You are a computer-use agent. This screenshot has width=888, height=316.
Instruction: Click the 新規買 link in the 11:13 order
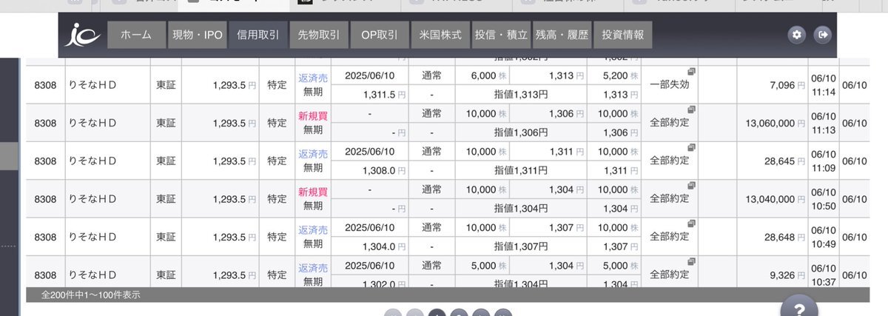click(313, 115)
